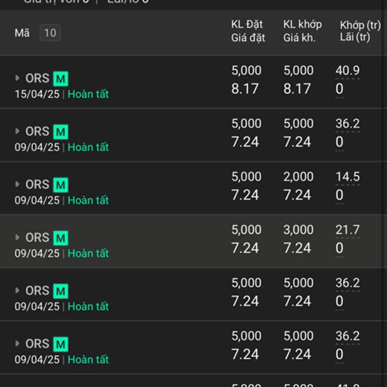Click the M badge on the highlighted 3,000-matched order
The image size is (387, 387).
pyautogui.click(x=61, y=238)
